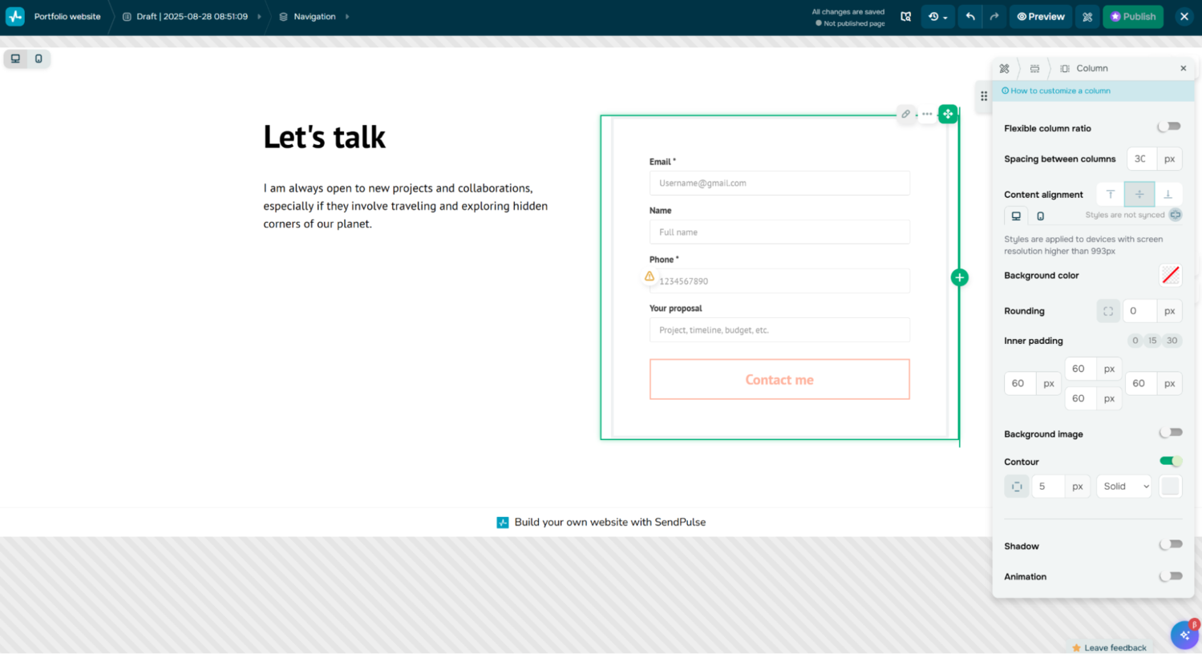Image resolution: width=1202 pixels, height=654 pixels.
Task: Click the green plus to add a block
Action: (959, 277)
